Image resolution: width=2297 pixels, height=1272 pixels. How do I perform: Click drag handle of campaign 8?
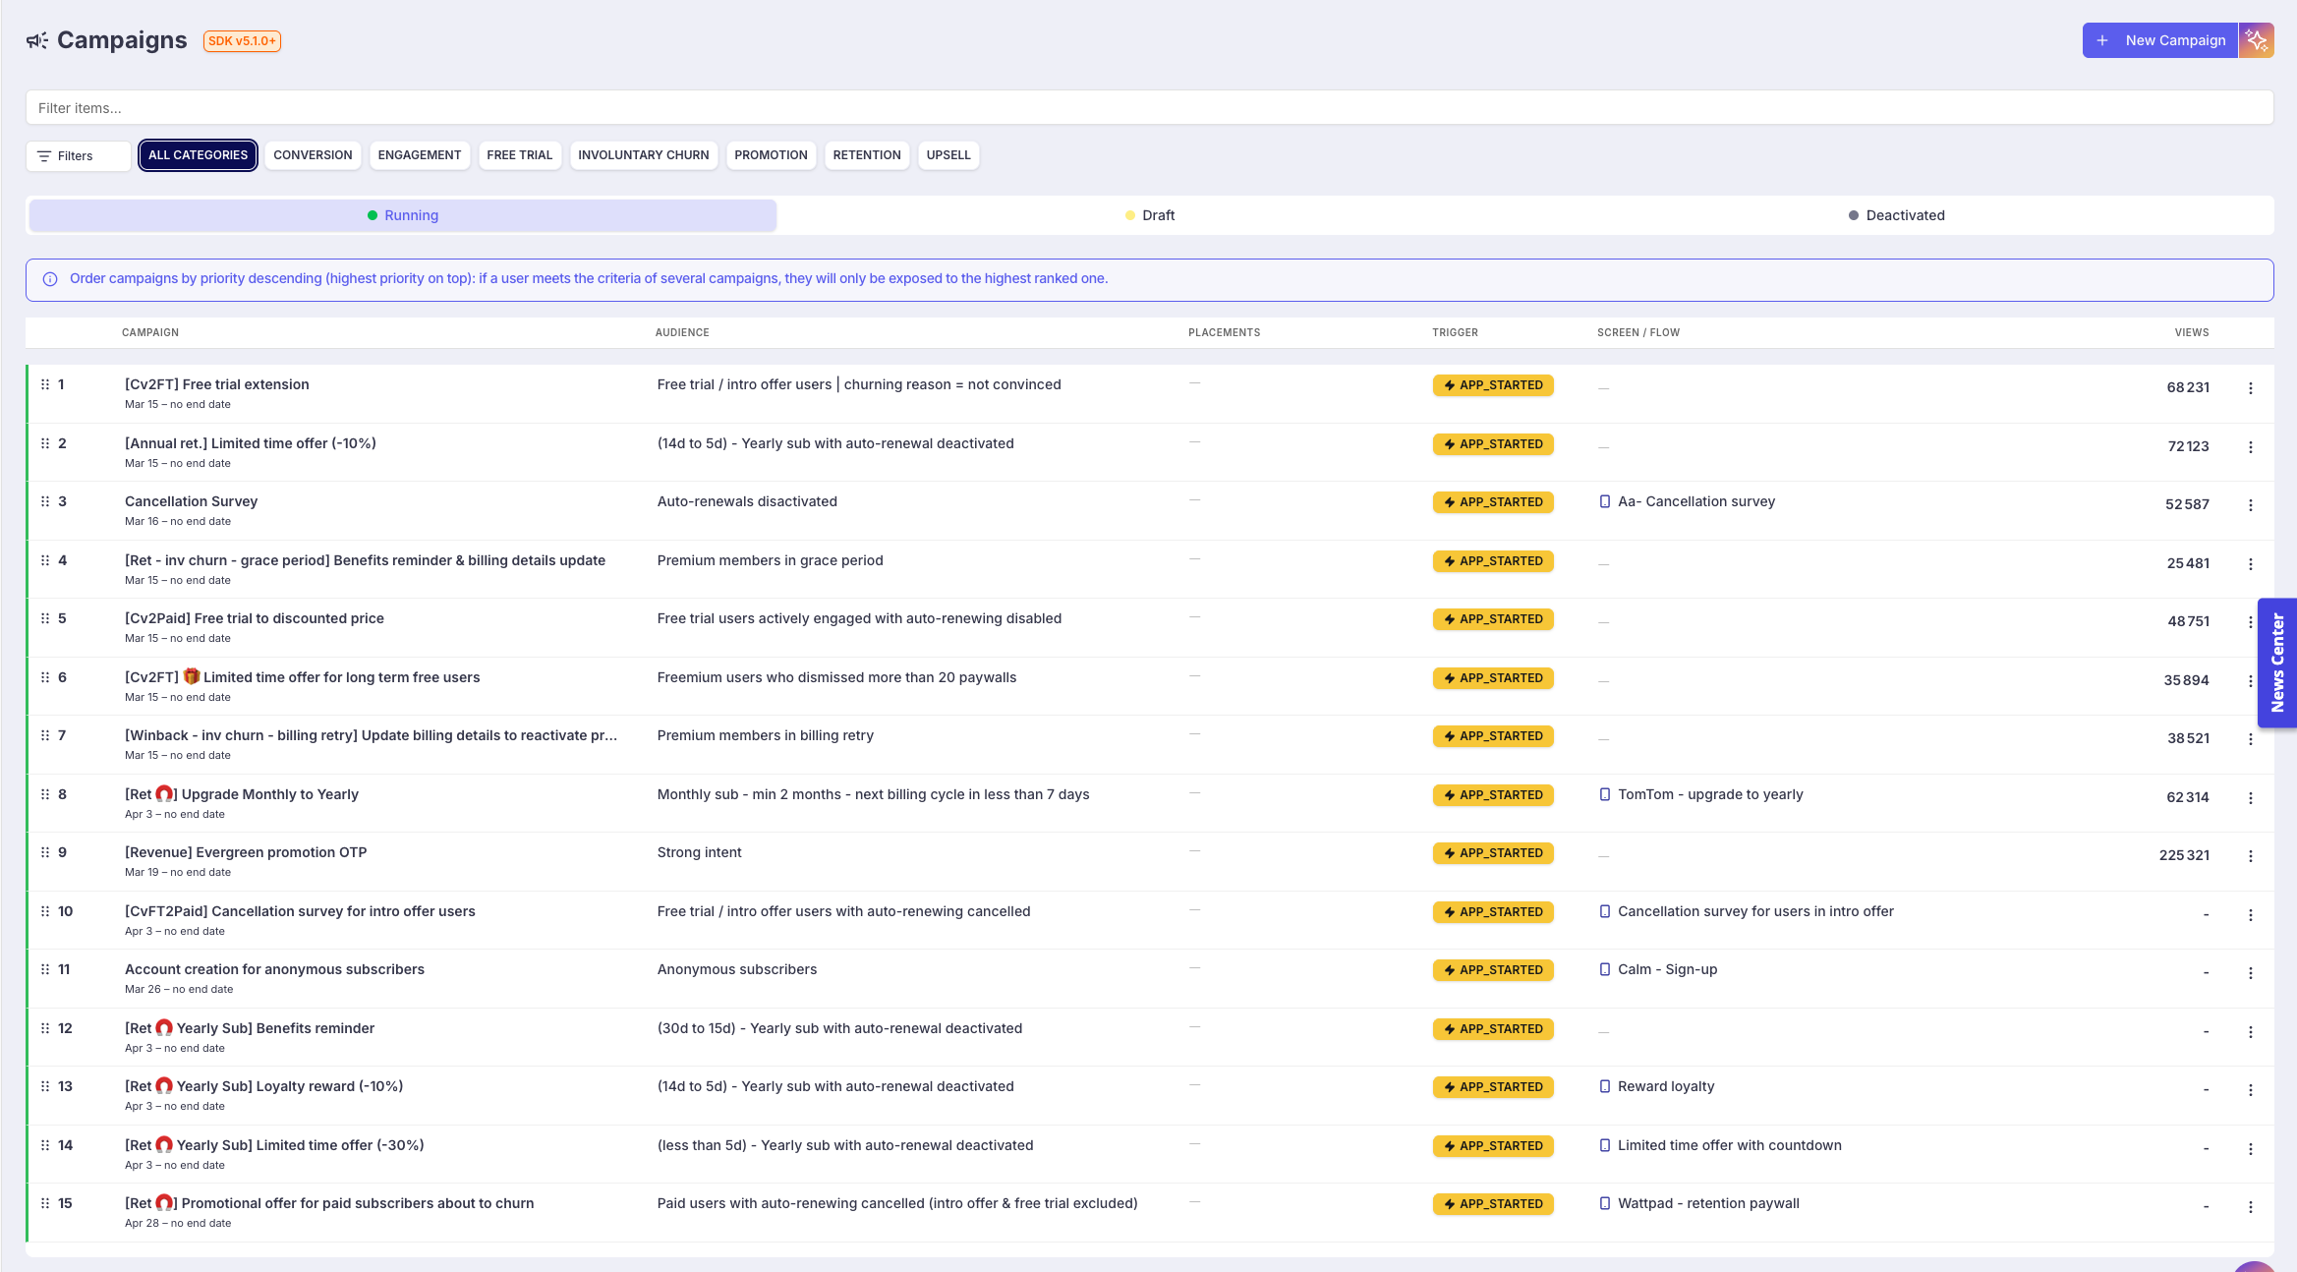click(x=45, y=794)
